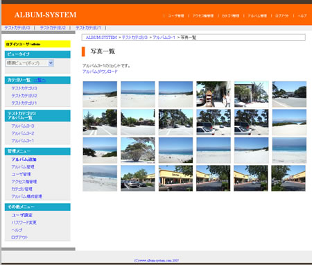Open the third thumbnail in the bottom row
Viewport: 312px width, 265px height.
tap(175, 178)
